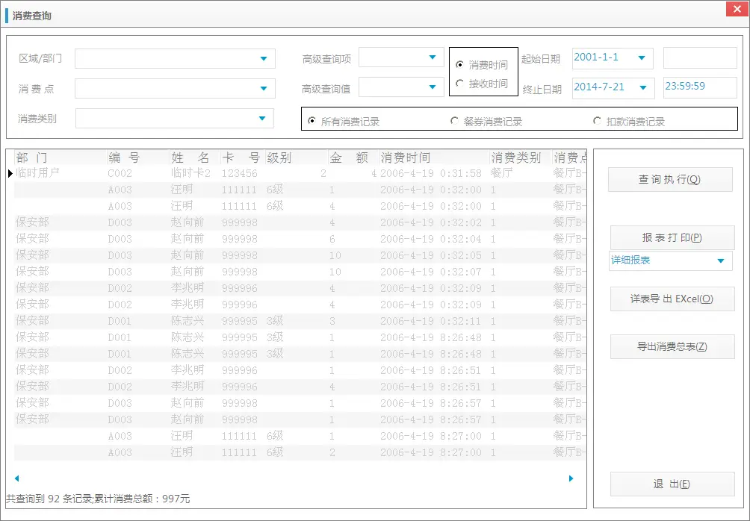
Task: Click the left navigation arrow below the table
Action: [16, 478]
